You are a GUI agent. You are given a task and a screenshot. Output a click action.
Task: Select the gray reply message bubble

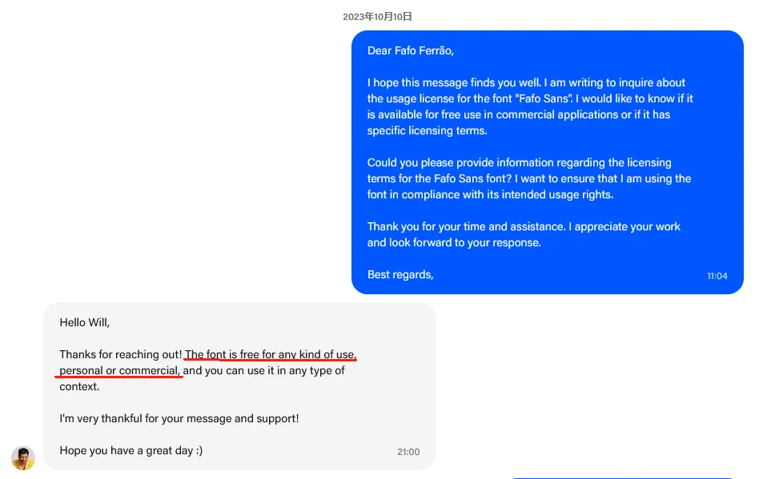pos(239,386)
